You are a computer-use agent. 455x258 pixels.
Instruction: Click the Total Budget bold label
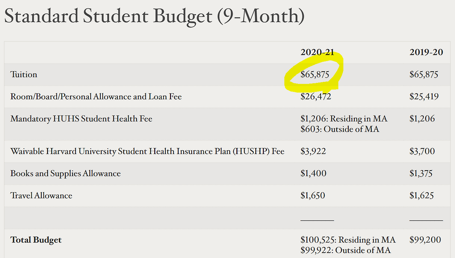[36, 240]
